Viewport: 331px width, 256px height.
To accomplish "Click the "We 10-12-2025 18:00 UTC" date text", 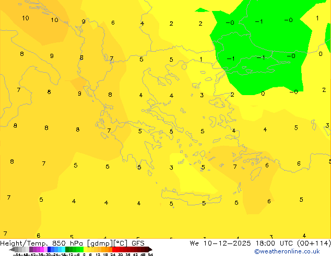I will (241, 243).
